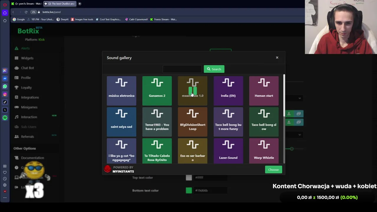
Task: Open Spotify in Opera sidebar
Action: pyautogui.click(x=5, y=118)
